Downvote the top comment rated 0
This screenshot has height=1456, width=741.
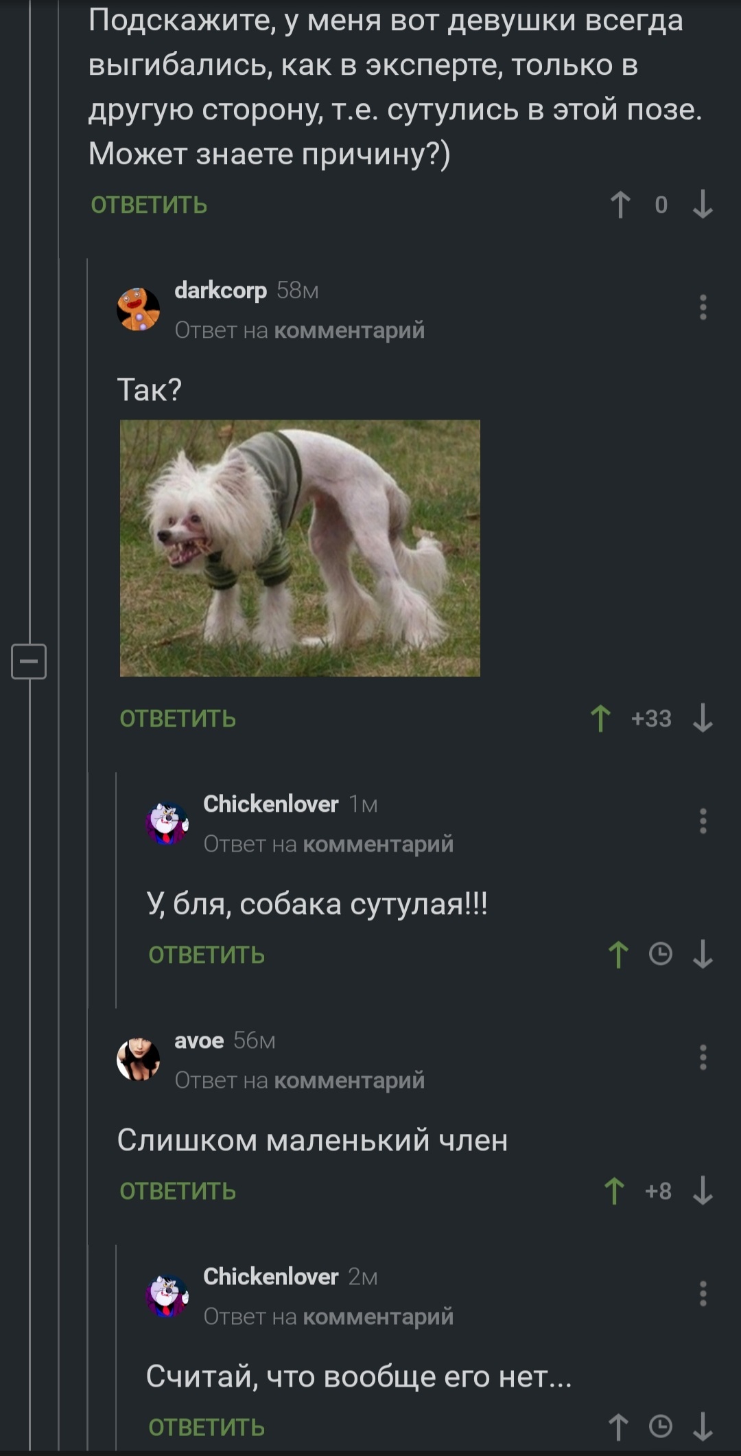pos(703,205)
